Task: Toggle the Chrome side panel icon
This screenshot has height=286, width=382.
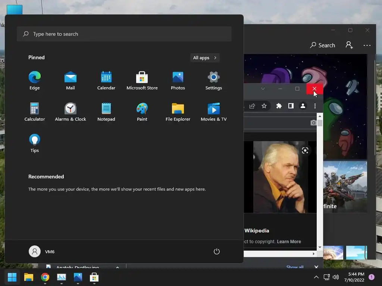Action: coord(291,106)
